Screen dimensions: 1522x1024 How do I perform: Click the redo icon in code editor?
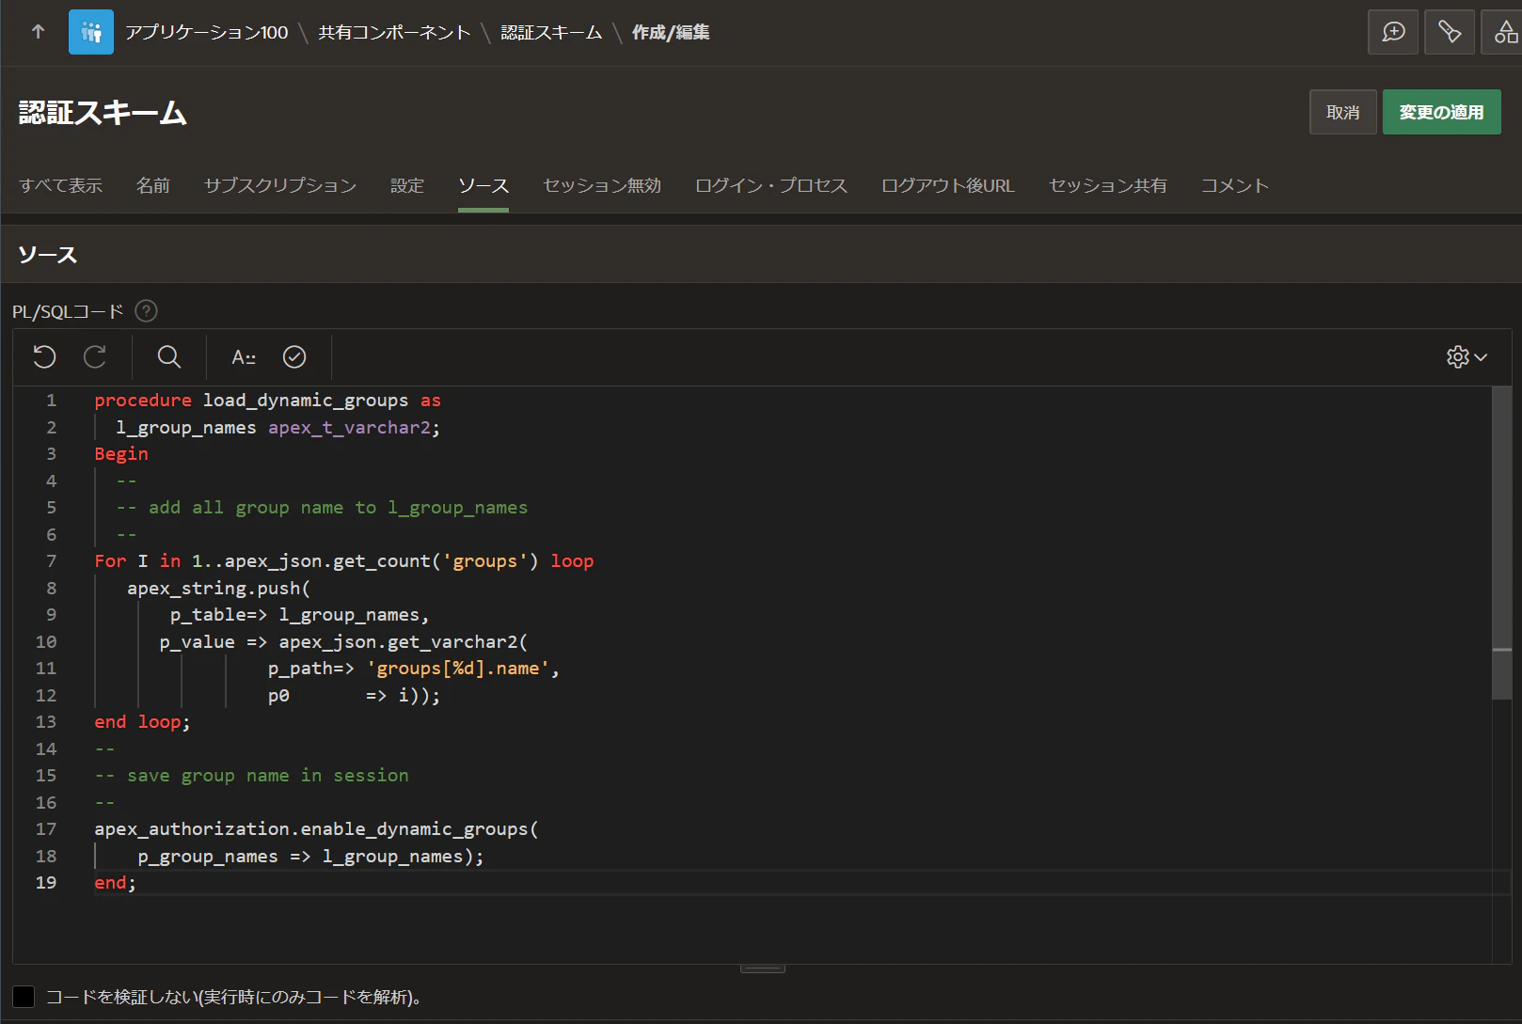tap(95, 357)
